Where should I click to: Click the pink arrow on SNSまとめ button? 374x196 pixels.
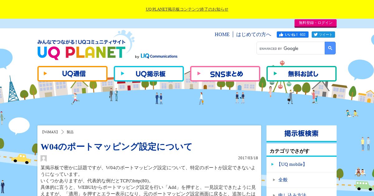click(199, 74)
